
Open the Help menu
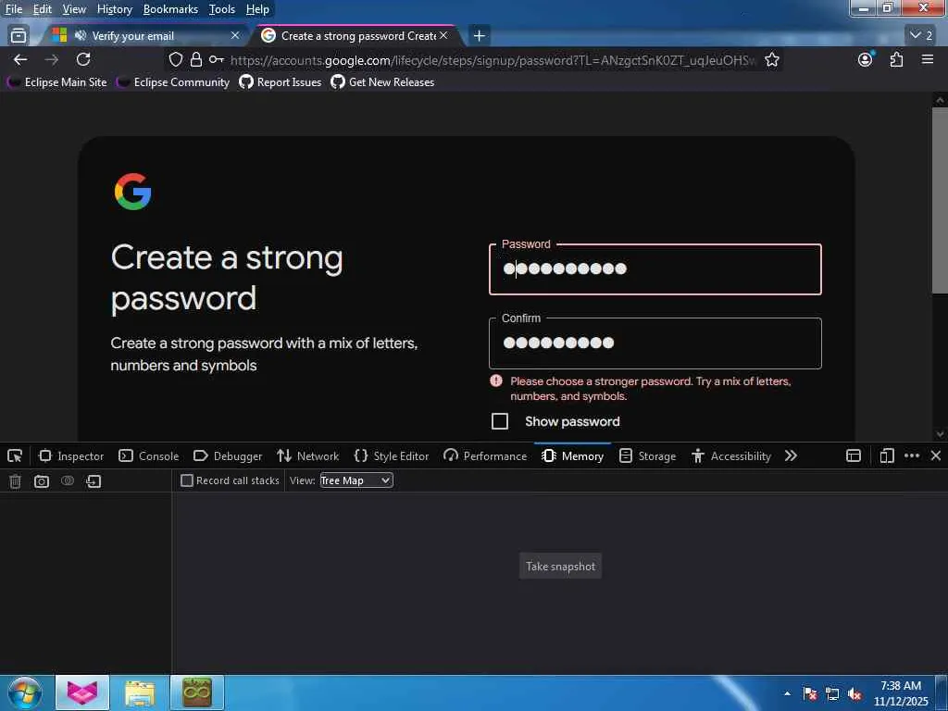[x=257, y=9]
